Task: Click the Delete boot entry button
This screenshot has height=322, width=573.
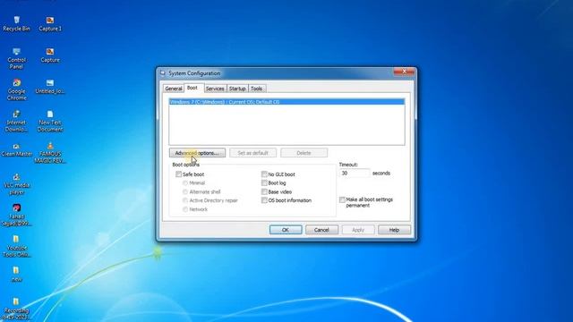Action: pos(304,153)
